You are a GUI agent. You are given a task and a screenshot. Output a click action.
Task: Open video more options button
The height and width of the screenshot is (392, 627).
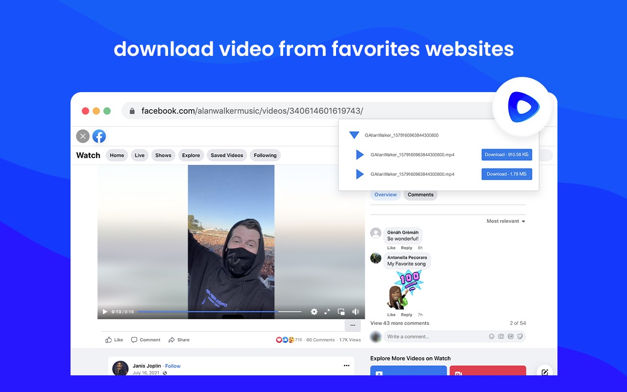(353, 325)
